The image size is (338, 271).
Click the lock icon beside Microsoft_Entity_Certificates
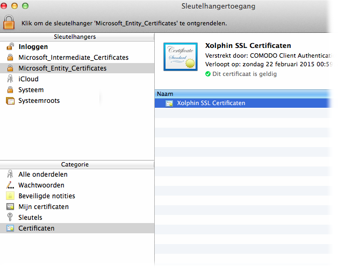pyautogui.click(x=10, y=68)
